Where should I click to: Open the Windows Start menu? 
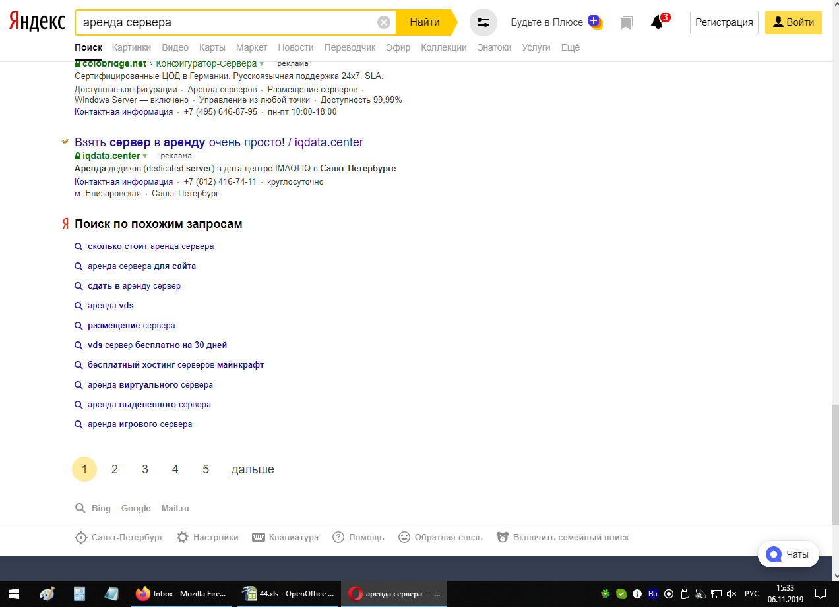point(13,594)
